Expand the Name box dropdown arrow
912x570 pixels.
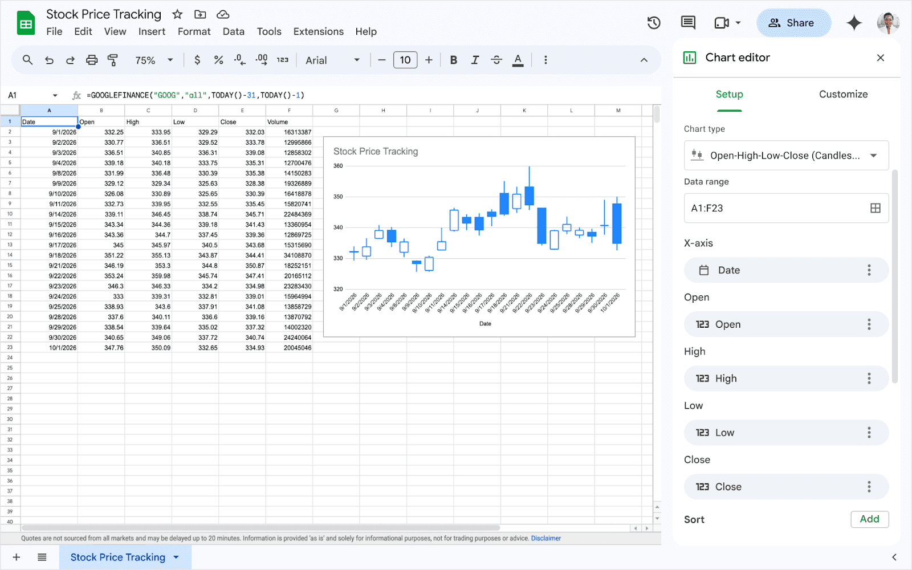[x=55, y=95]
